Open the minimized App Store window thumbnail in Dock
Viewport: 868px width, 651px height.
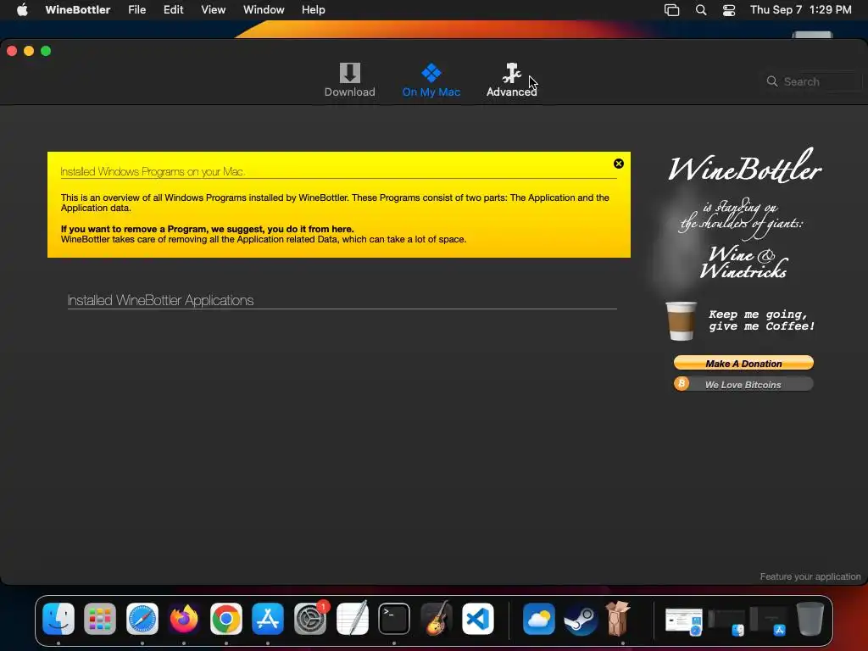tap(768, 621)
